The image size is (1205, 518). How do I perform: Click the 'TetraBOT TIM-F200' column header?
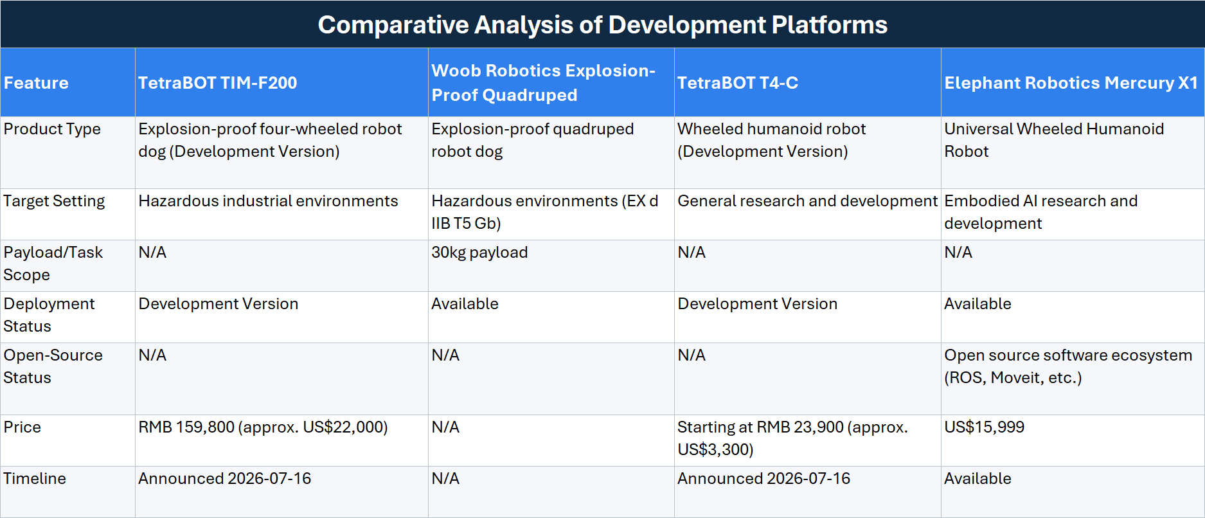pyautogui.click(x=281, y=82)
